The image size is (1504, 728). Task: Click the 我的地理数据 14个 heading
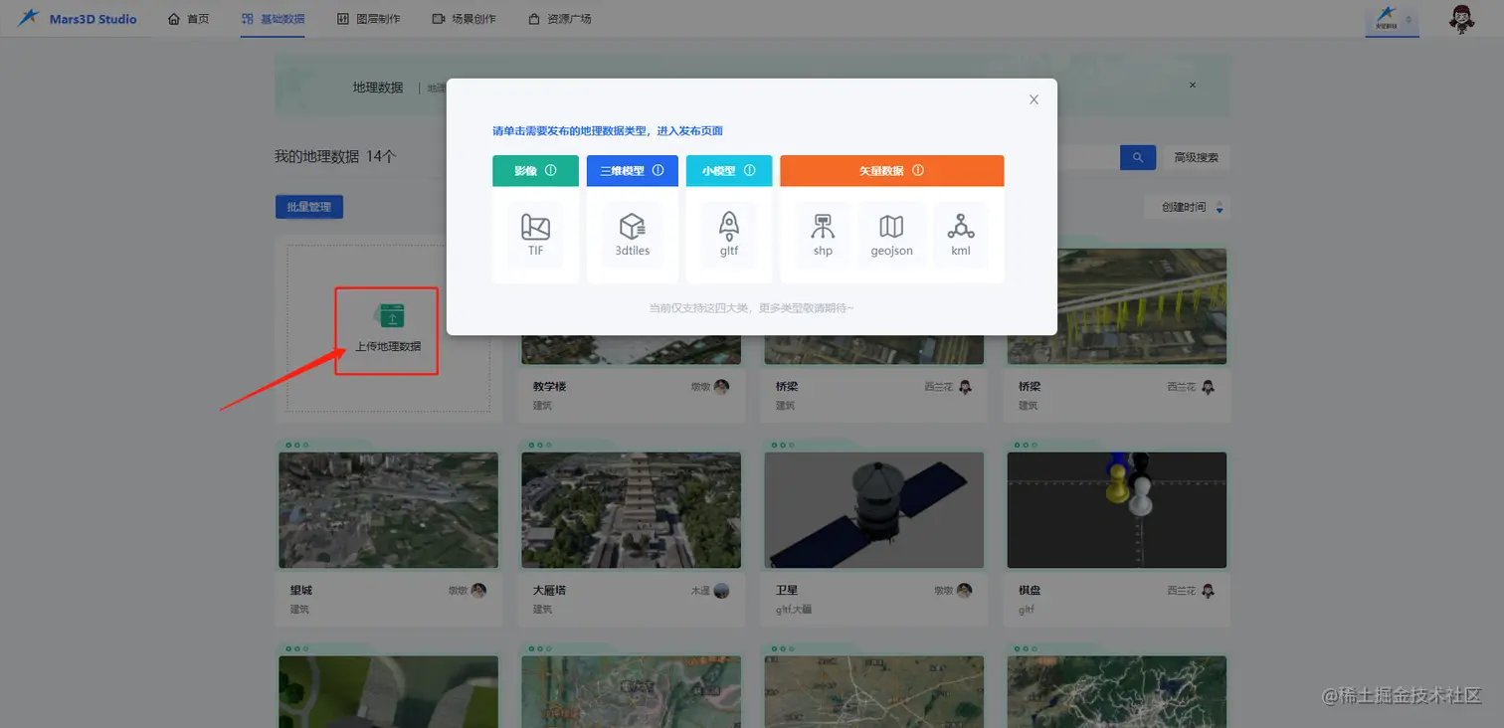(335, 157)
